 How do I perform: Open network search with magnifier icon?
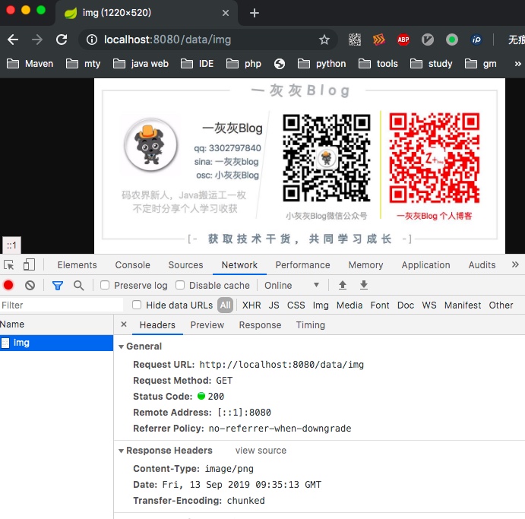(78, 286)
